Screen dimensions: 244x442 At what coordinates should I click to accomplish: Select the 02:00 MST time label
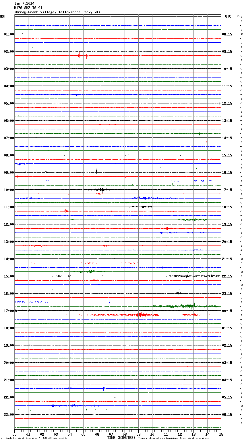click(9, 52)
